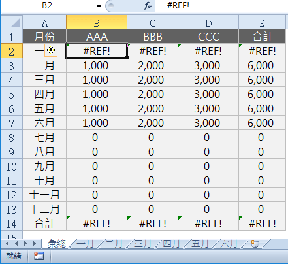
Task: Select column D header
Action: coord(208,22)
